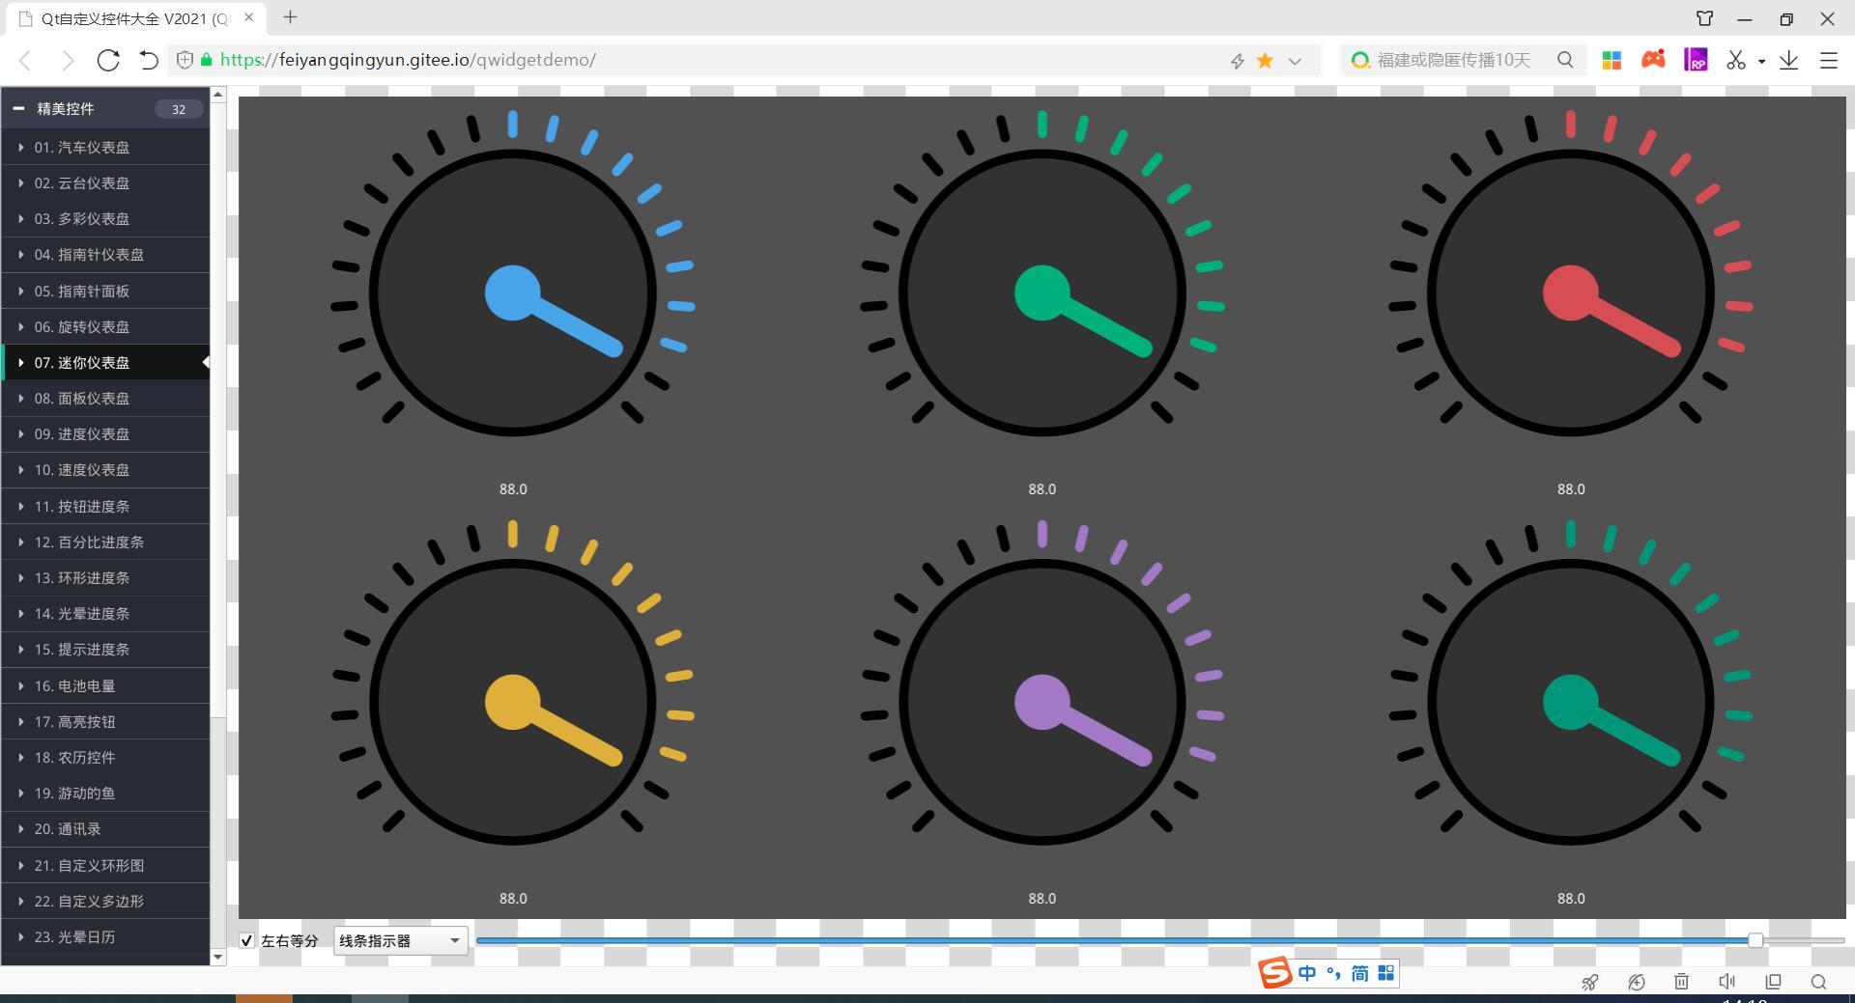The width and height of the screenshot is (1855, 1003).
Task: Collapse the 精美控件 category
Action: tap(18, 109)
